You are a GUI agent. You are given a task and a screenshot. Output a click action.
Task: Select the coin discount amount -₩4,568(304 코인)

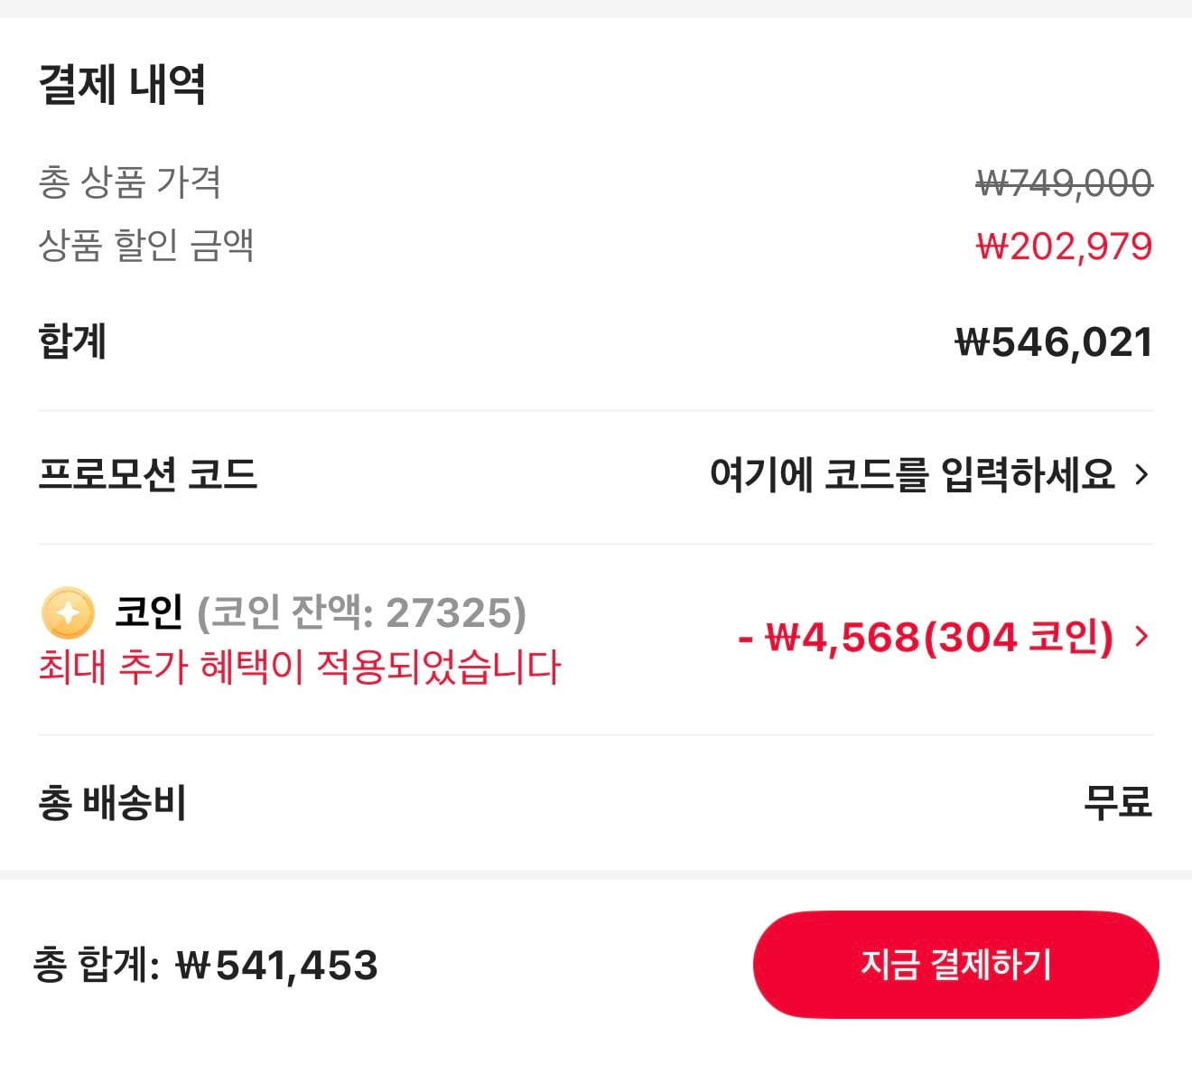pyautogui.click(x=922, y=639)
